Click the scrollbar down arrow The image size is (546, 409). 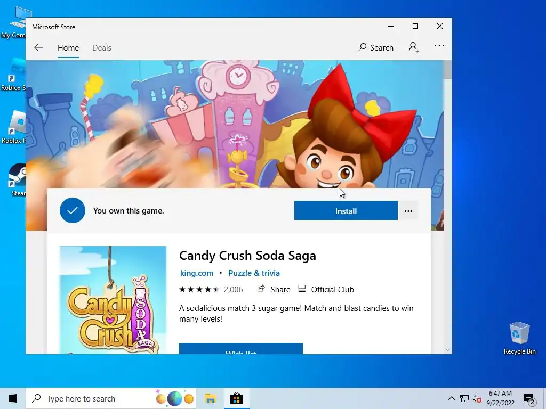tap(448, 350)
